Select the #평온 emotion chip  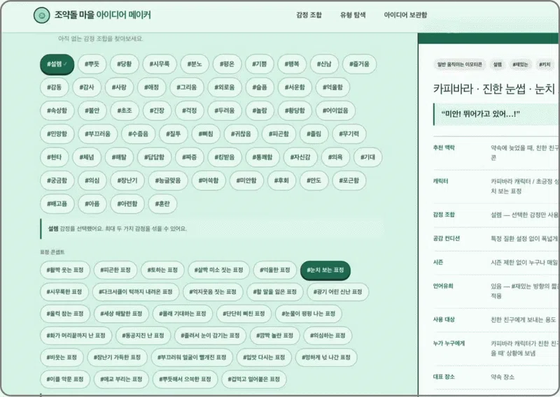(227, 64)
